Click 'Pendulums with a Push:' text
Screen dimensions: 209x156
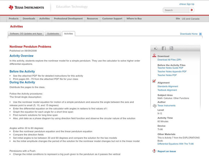tap(23, 151)
